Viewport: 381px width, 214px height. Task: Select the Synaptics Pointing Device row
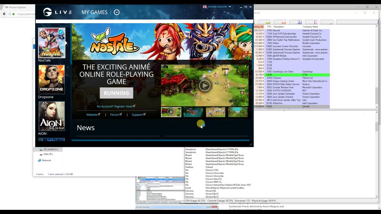tap(292, 59)
